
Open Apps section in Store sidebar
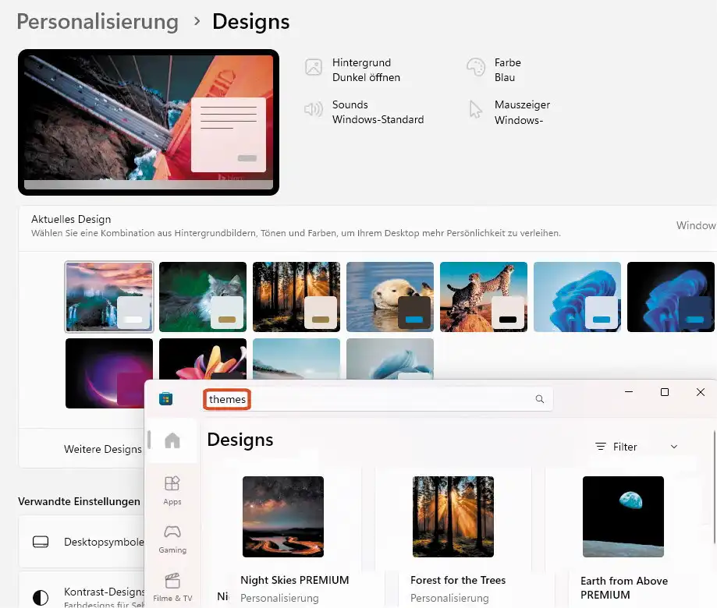[172, 490]
